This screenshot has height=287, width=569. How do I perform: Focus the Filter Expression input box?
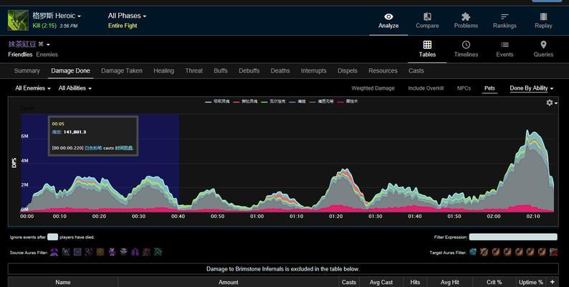point(513,237)
